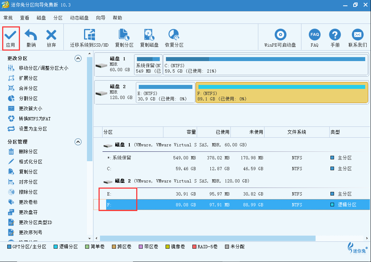Sort the table by 已使用 column header
The height and width of the screenshot is (262, 371).
click(x=214, y=132)
